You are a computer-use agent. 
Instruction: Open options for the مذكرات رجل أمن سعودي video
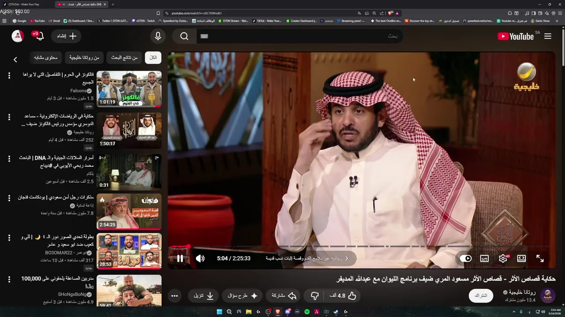click(9, 198)
